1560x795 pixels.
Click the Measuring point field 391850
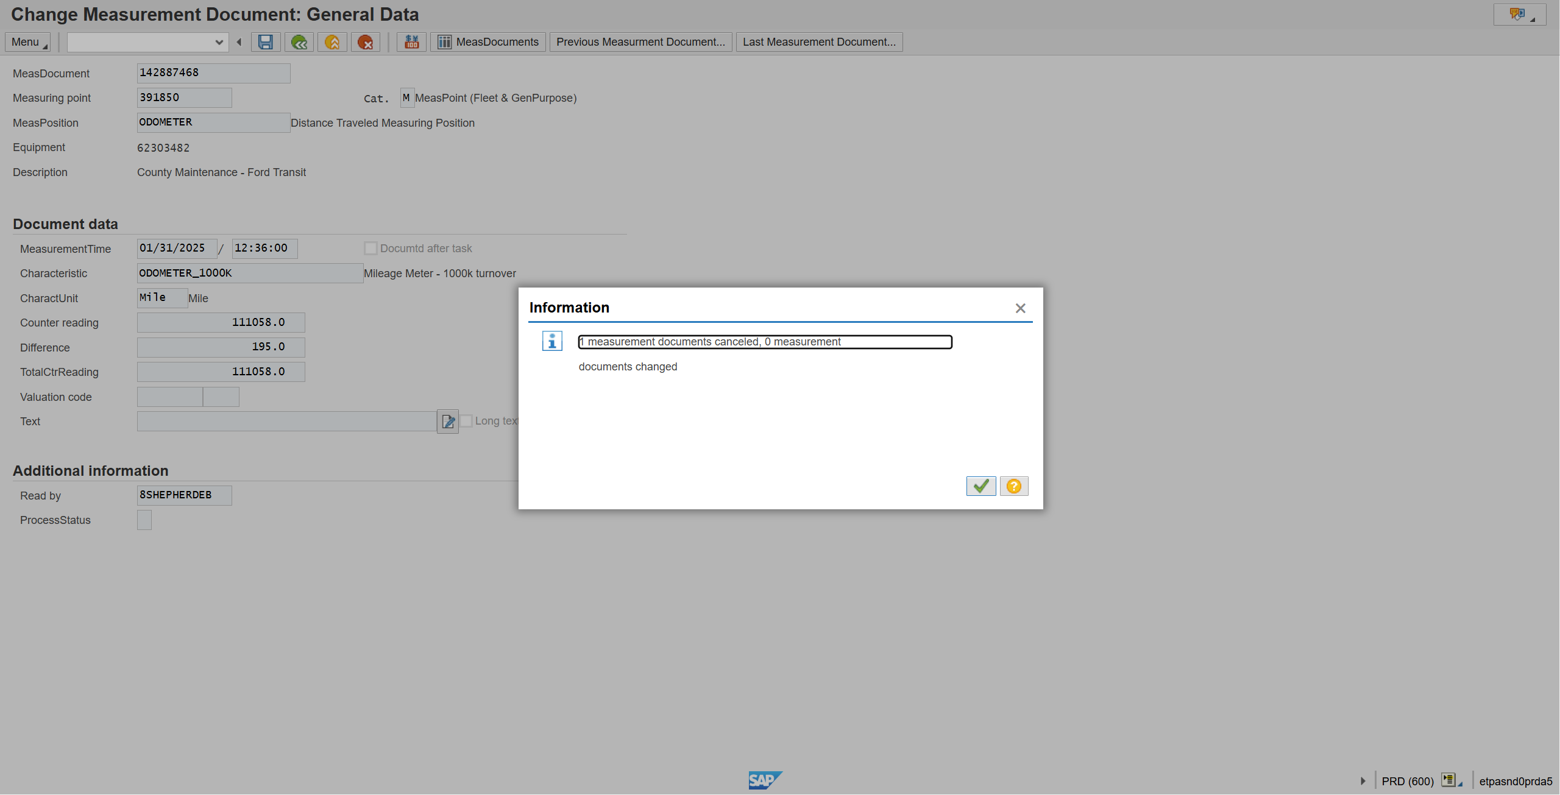pyautogui.click(x=184, y=97)
